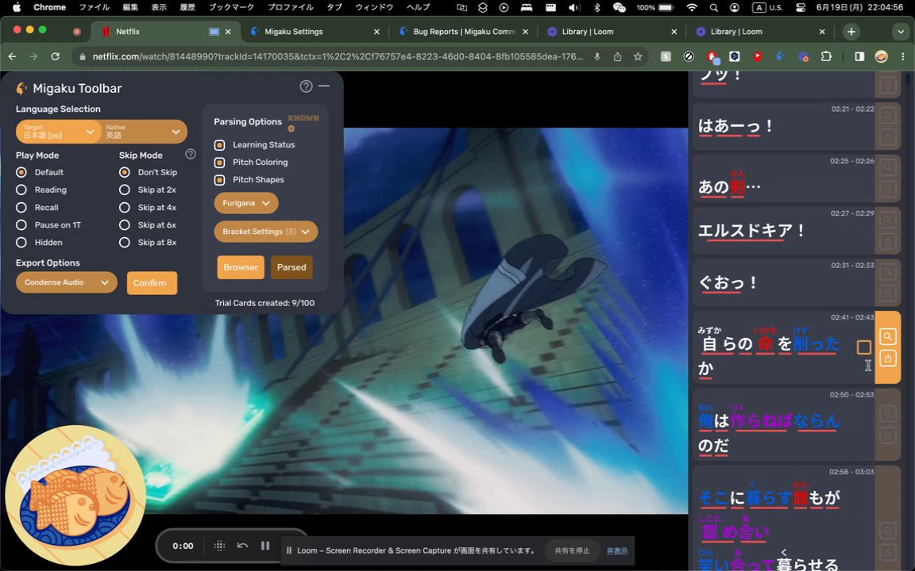Click the Chrome profile avatar
The height and width of the screenshot is (571, 915).
click(881, 56)
